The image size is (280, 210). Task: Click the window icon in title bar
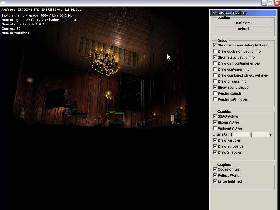coord(3,3)
